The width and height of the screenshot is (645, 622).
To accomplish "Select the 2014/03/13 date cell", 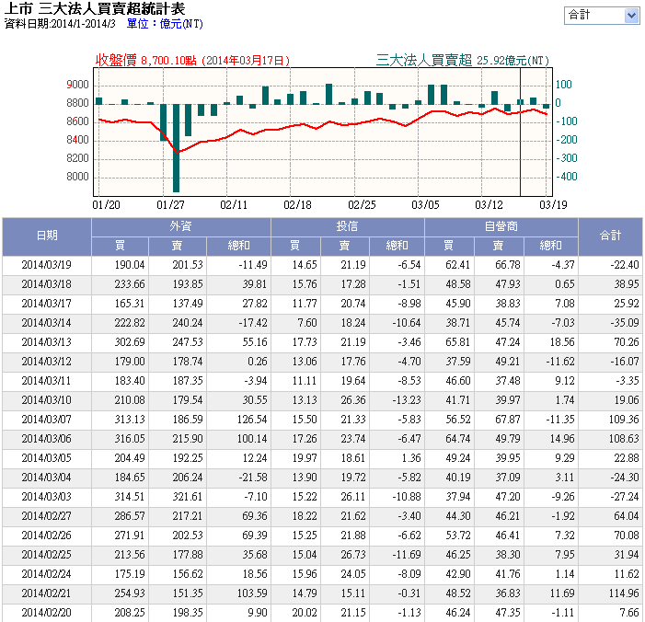I will [x=47, y=342].
